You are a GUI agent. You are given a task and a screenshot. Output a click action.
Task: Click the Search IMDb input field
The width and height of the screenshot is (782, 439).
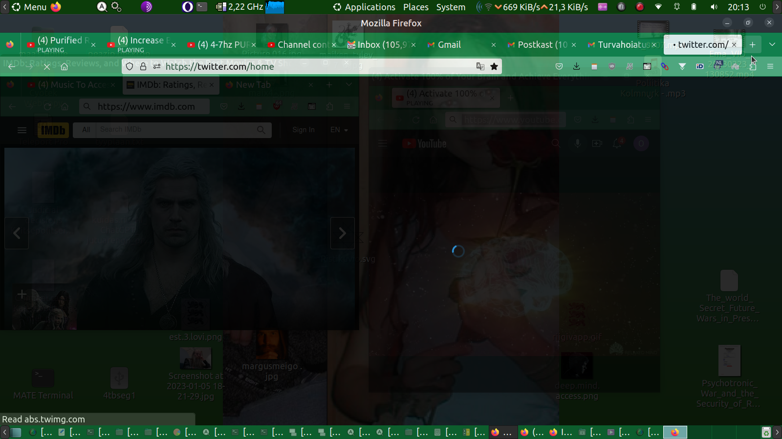point(175,130)
